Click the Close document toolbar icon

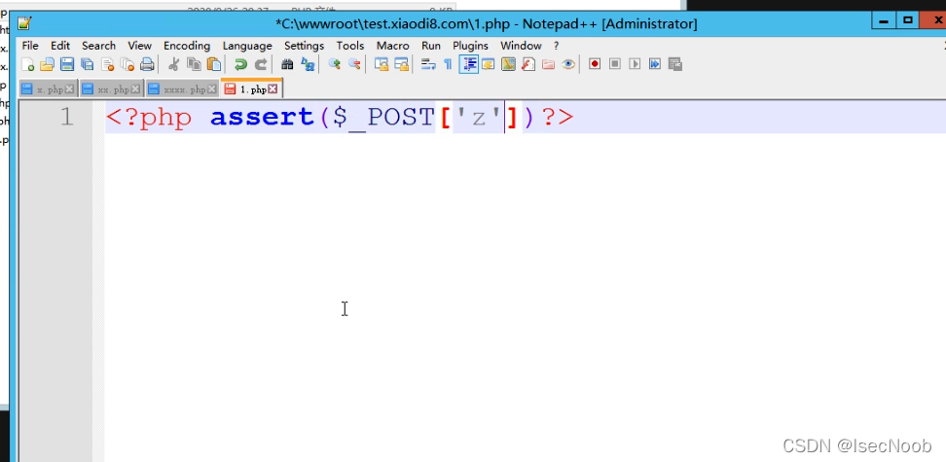[107, 64]
